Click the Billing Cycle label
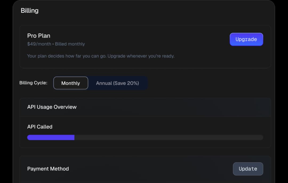Screen dimensions: 288x183 coord(33,83)
